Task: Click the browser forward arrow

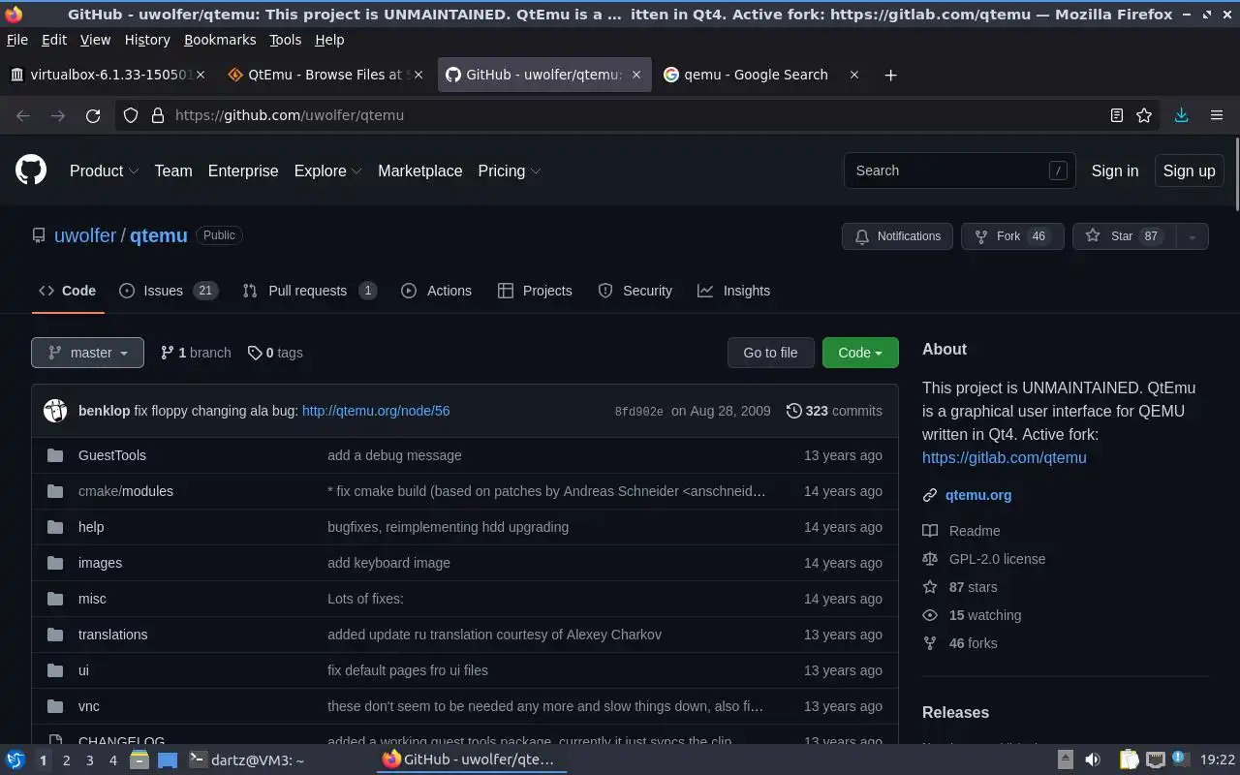Action: tap(58, 115)
